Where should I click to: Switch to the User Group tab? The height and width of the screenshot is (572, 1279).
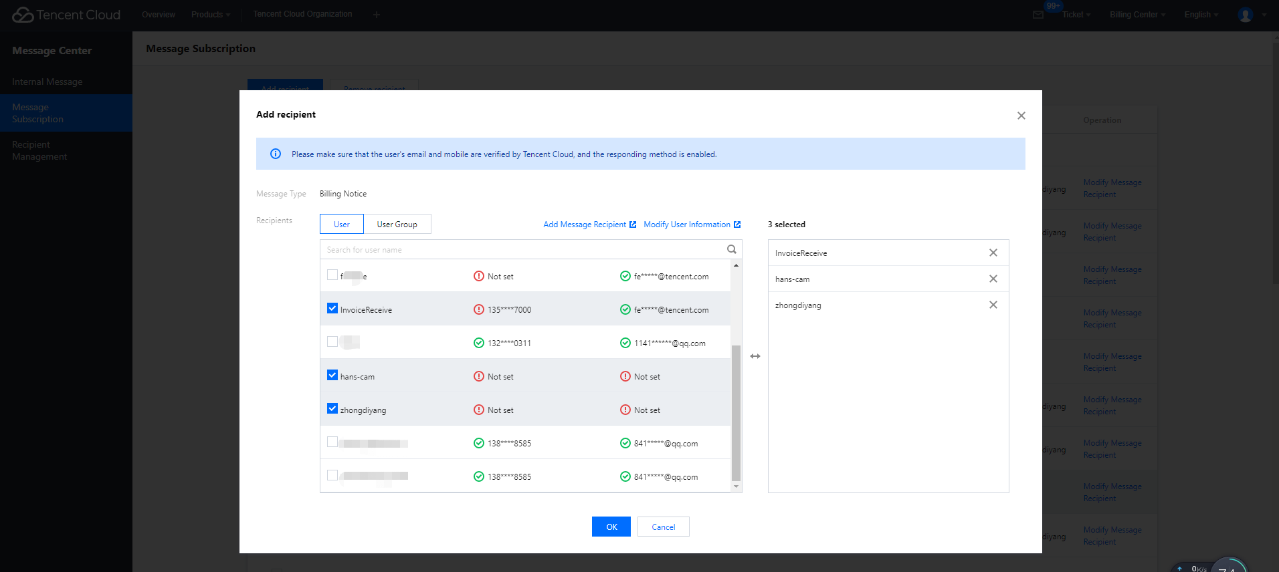click(397, 225)
